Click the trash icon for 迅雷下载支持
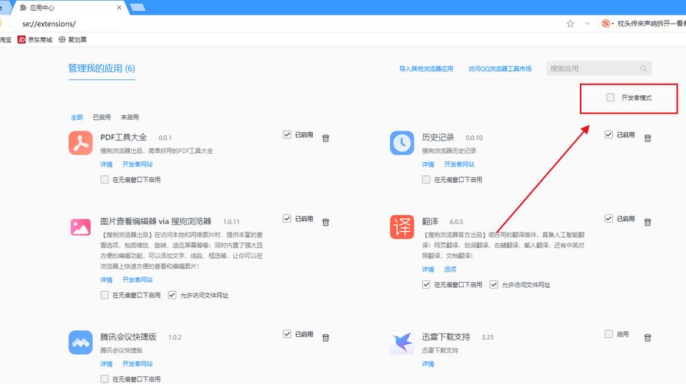Image resolution: width=686 pixels, height=384 pixels. [647, 338]
